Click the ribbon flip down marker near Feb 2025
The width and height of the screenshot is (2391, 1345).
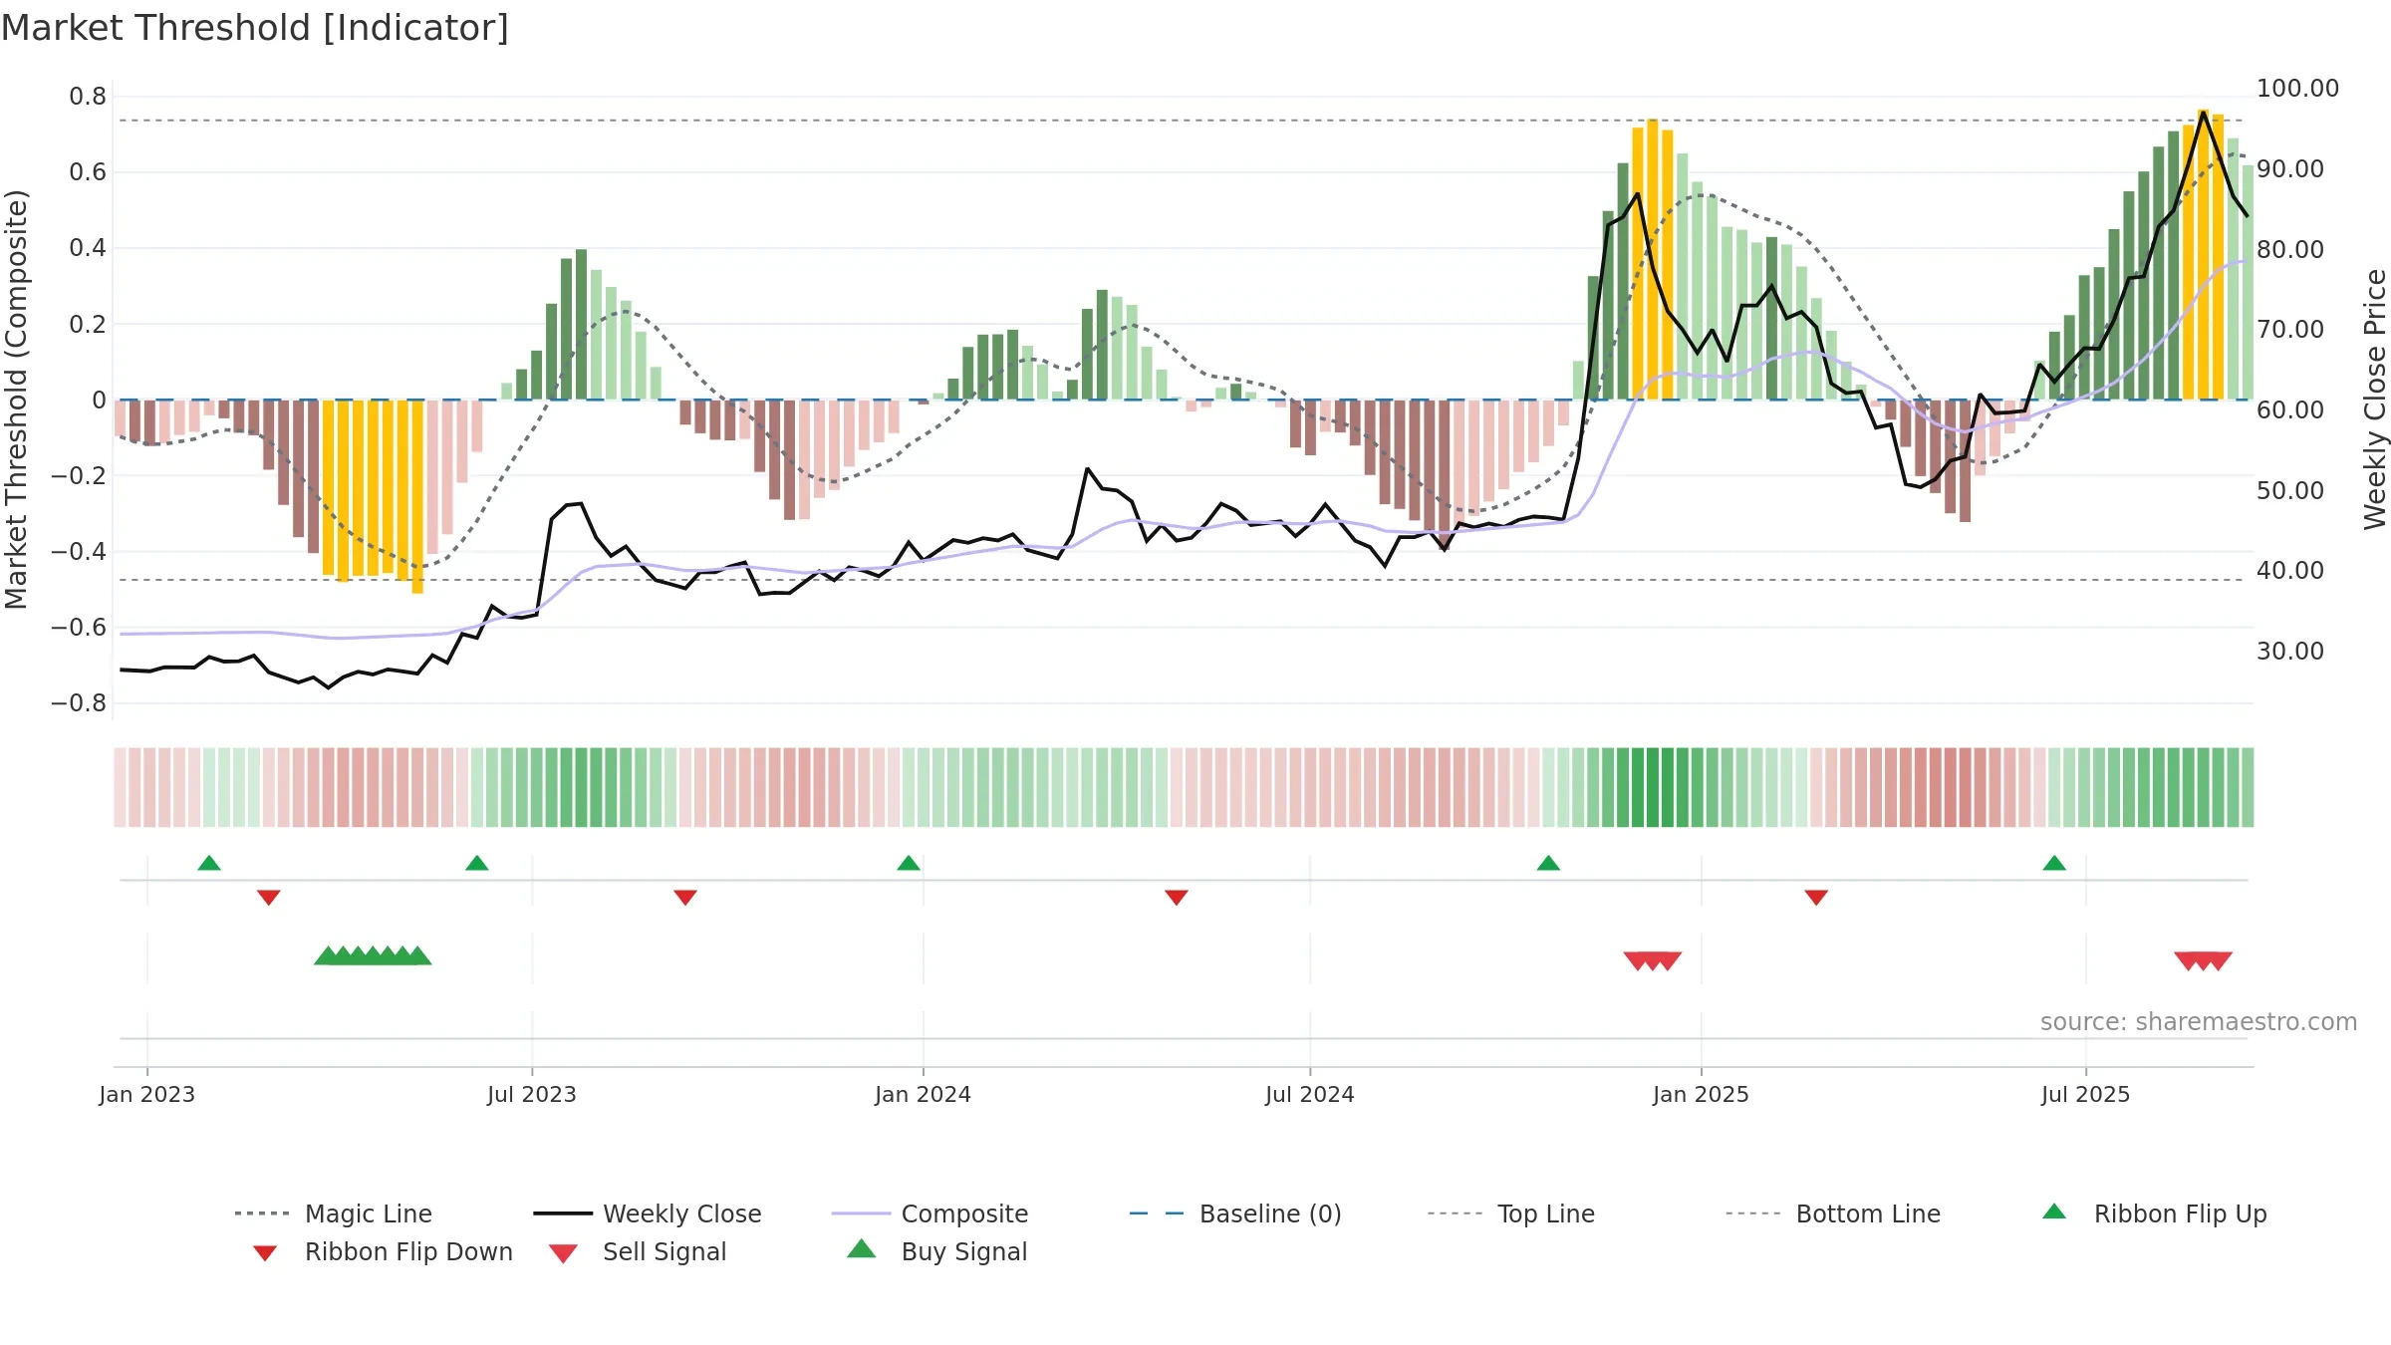1816,898
